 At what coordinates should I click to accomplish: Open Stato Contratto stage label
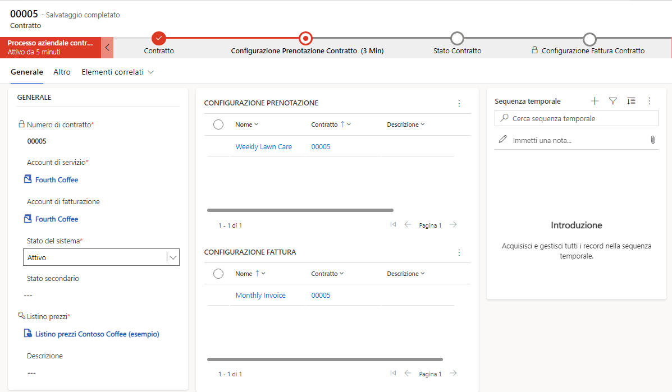[x=458, y=51]
